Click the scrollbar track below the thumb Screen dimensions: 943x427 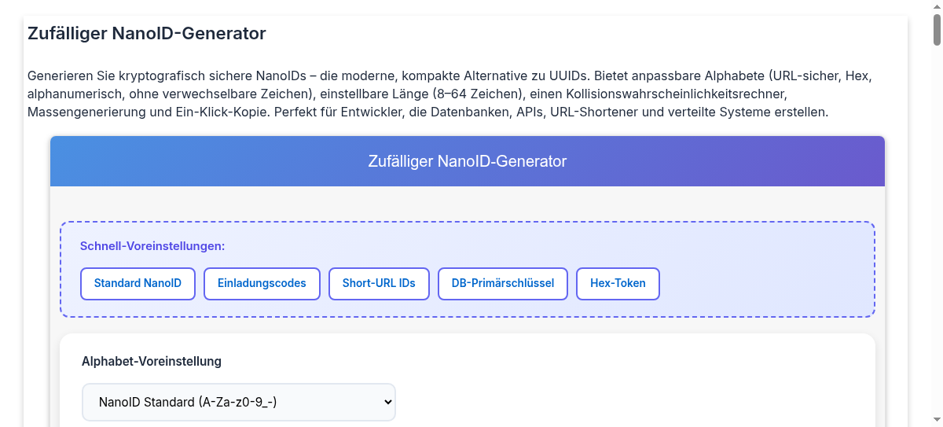click(937, 236)
